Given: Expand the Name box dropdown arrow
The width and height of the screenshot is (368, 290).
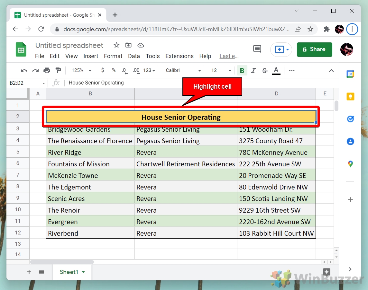Looking at the screenshot, I should [44, 83].
